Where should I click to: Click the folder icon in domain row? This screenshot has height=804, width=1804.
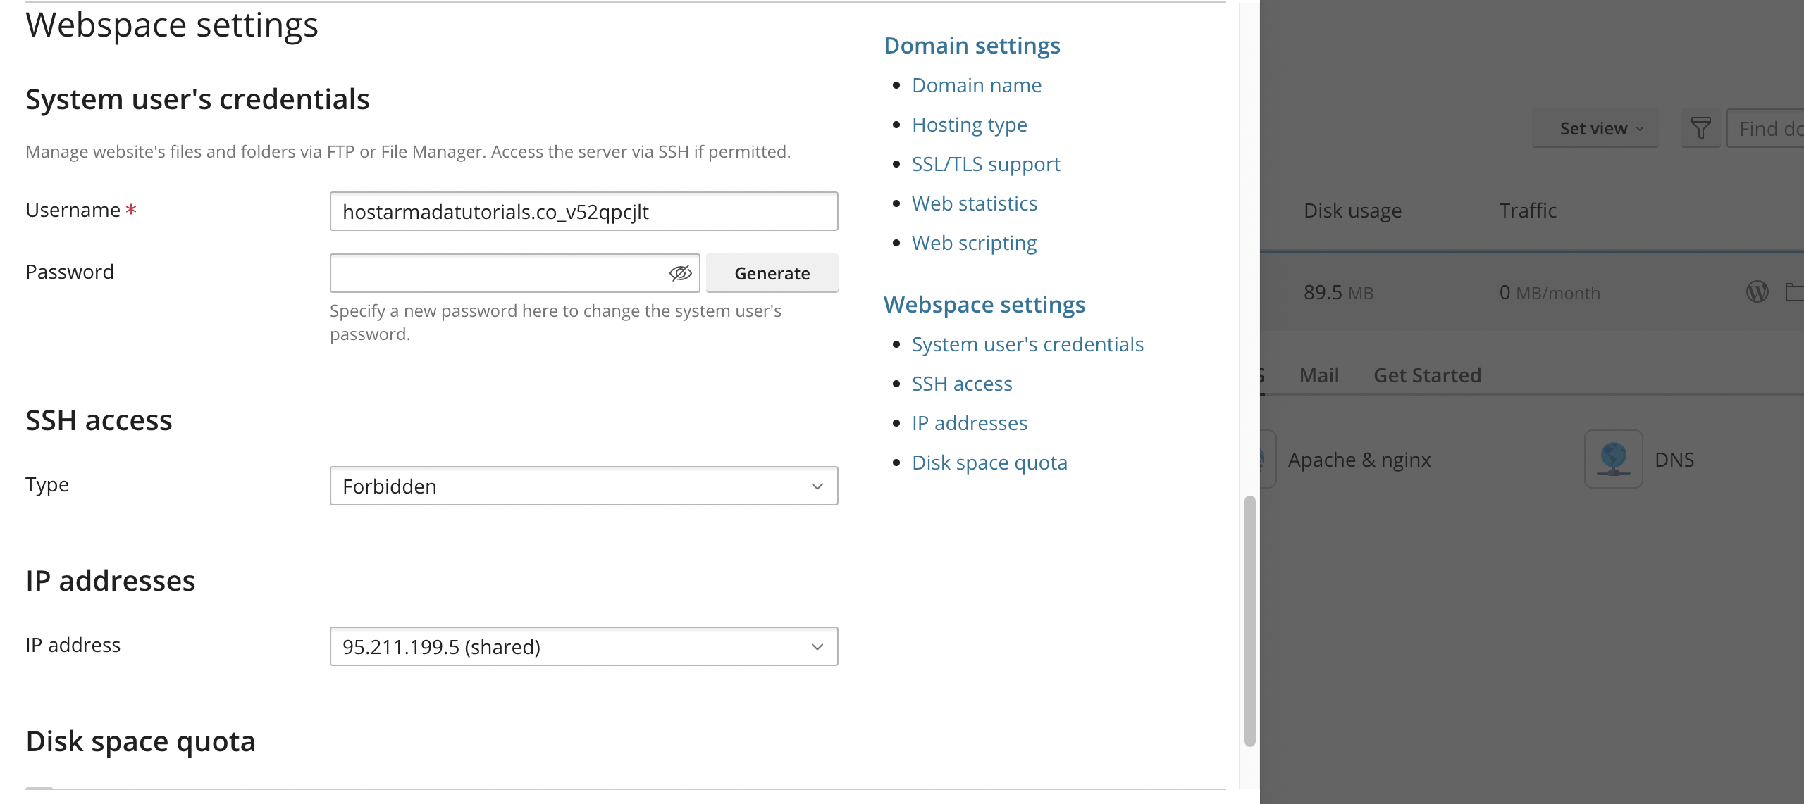[1796, 291]
